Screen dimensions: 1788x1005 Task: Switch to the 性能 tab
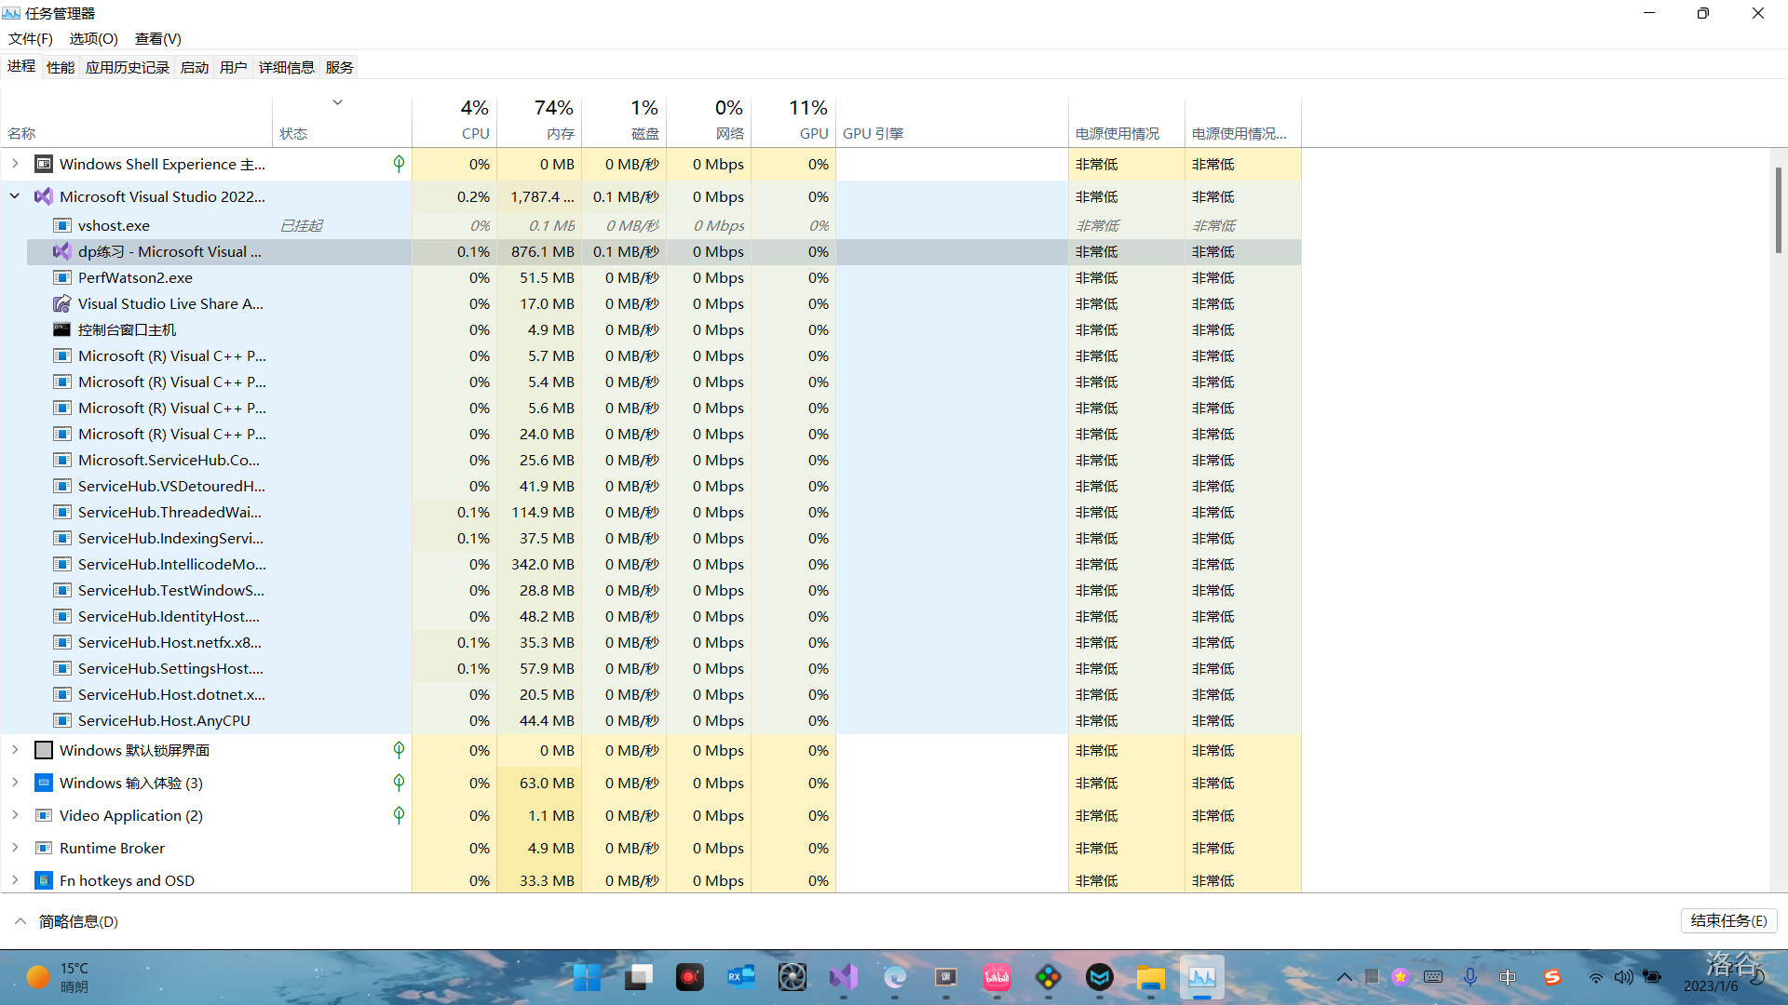point(61,67)
